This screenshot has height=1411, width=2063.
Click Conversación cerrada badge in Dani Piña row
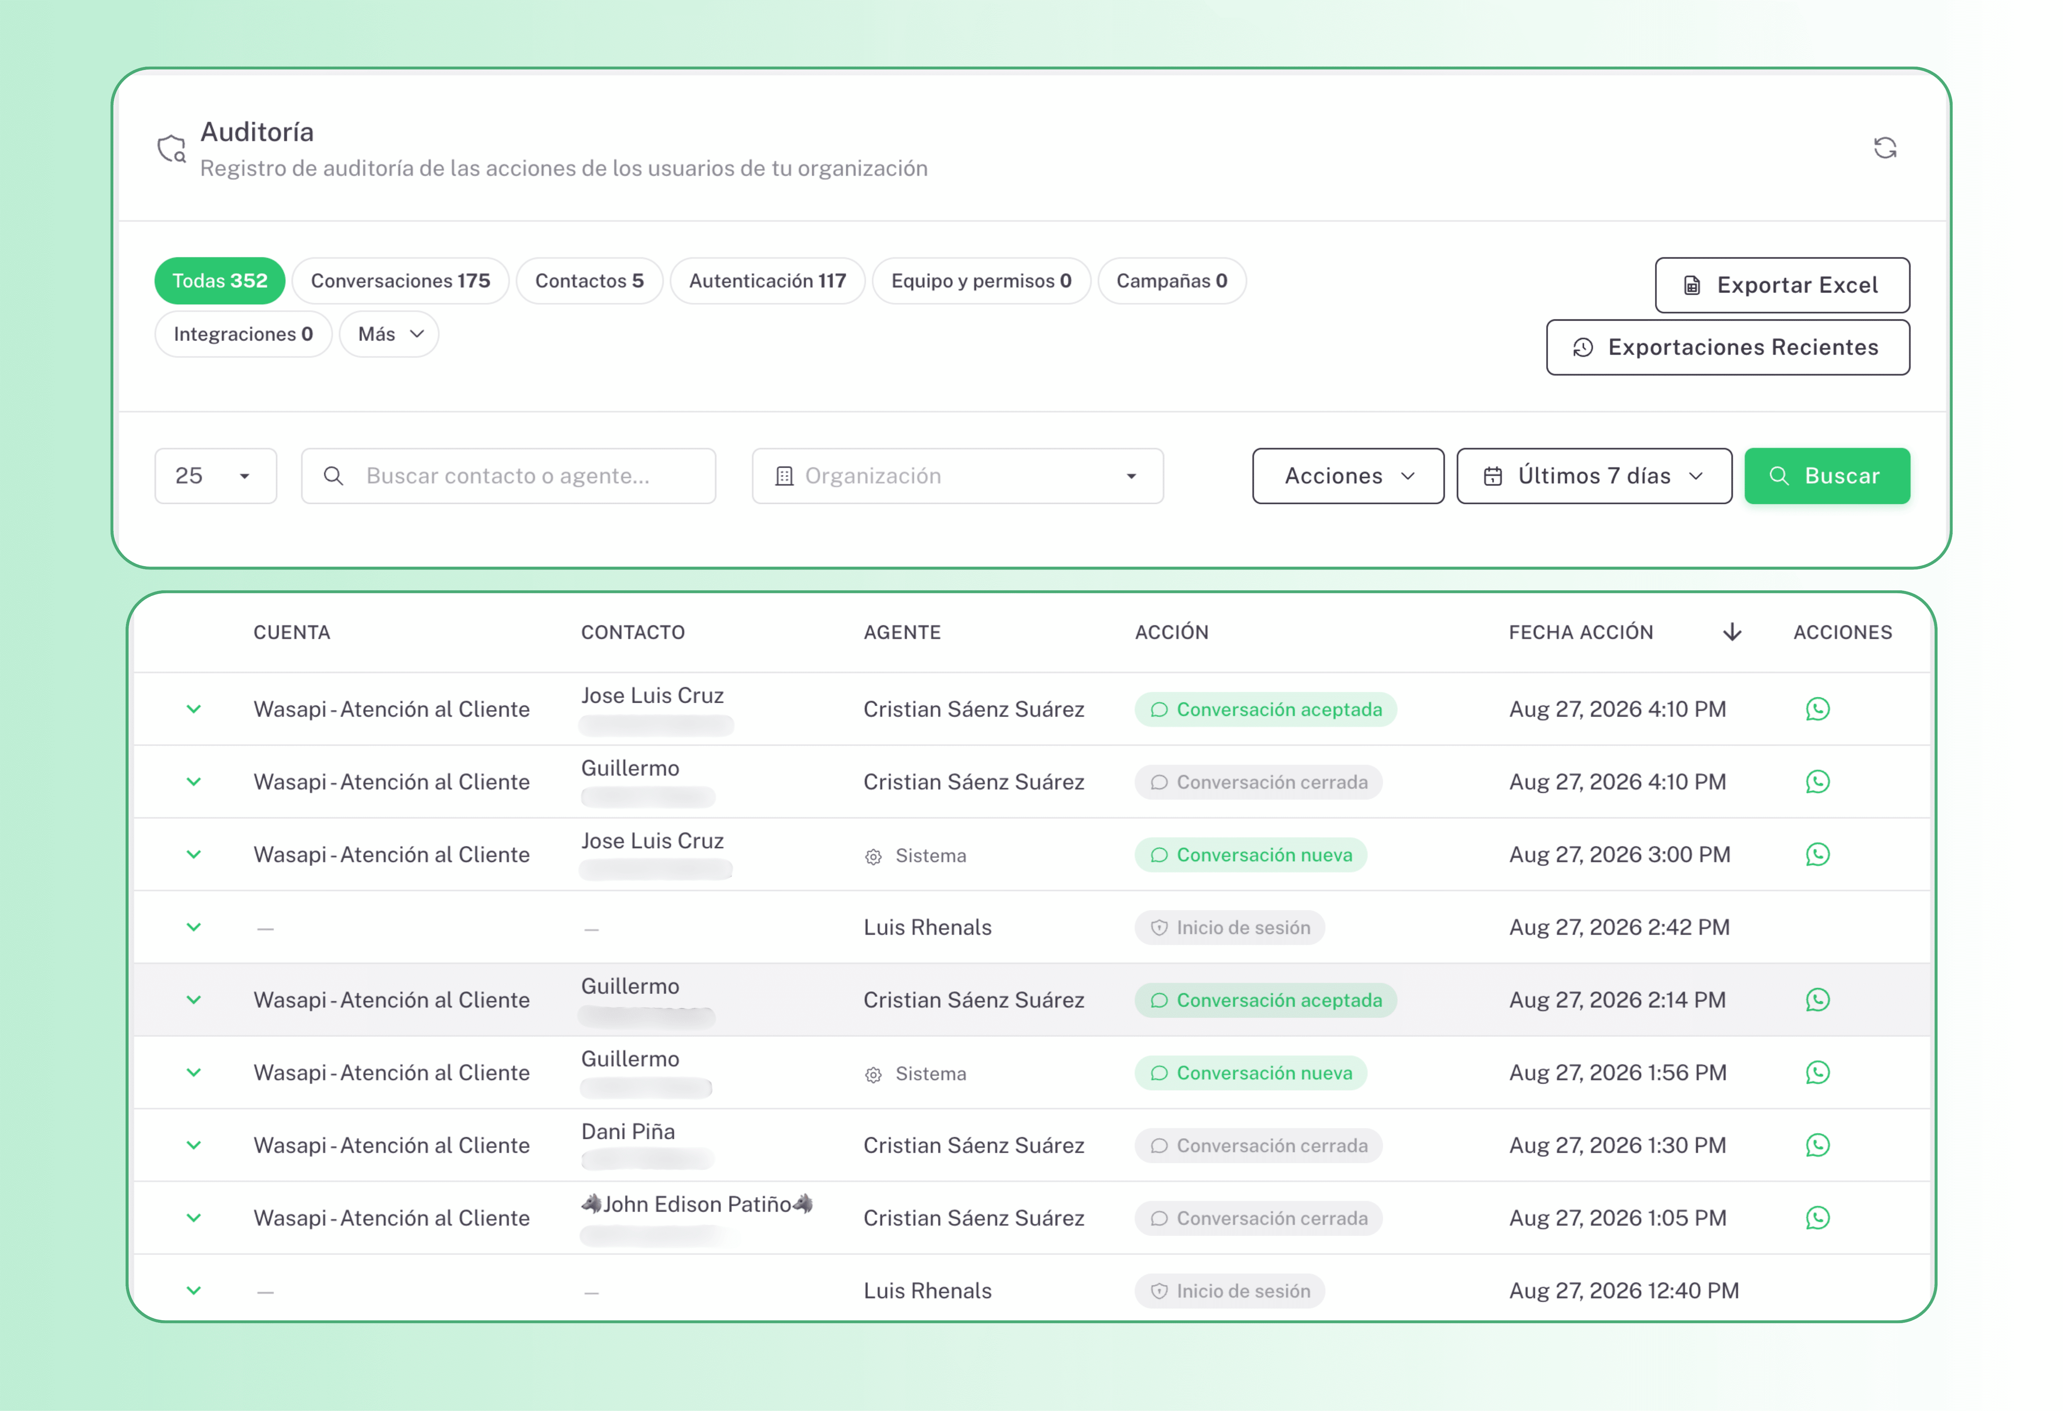1259,1145
